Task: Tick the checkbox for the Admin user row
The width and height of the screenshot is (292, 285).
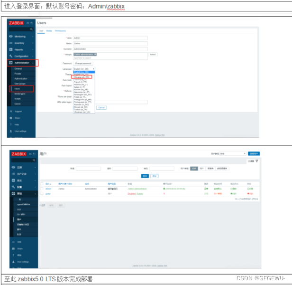Action: 42,189
